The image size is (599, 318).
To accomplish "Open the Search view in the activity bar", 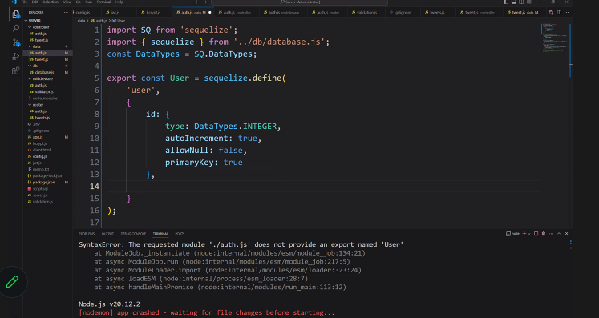I will (16, 28).
